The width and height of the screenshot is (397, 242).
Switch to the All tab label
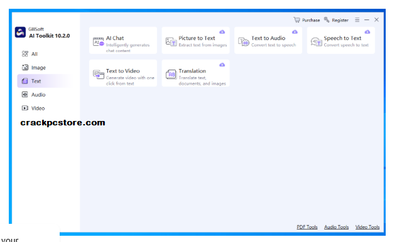pos(35,54)
